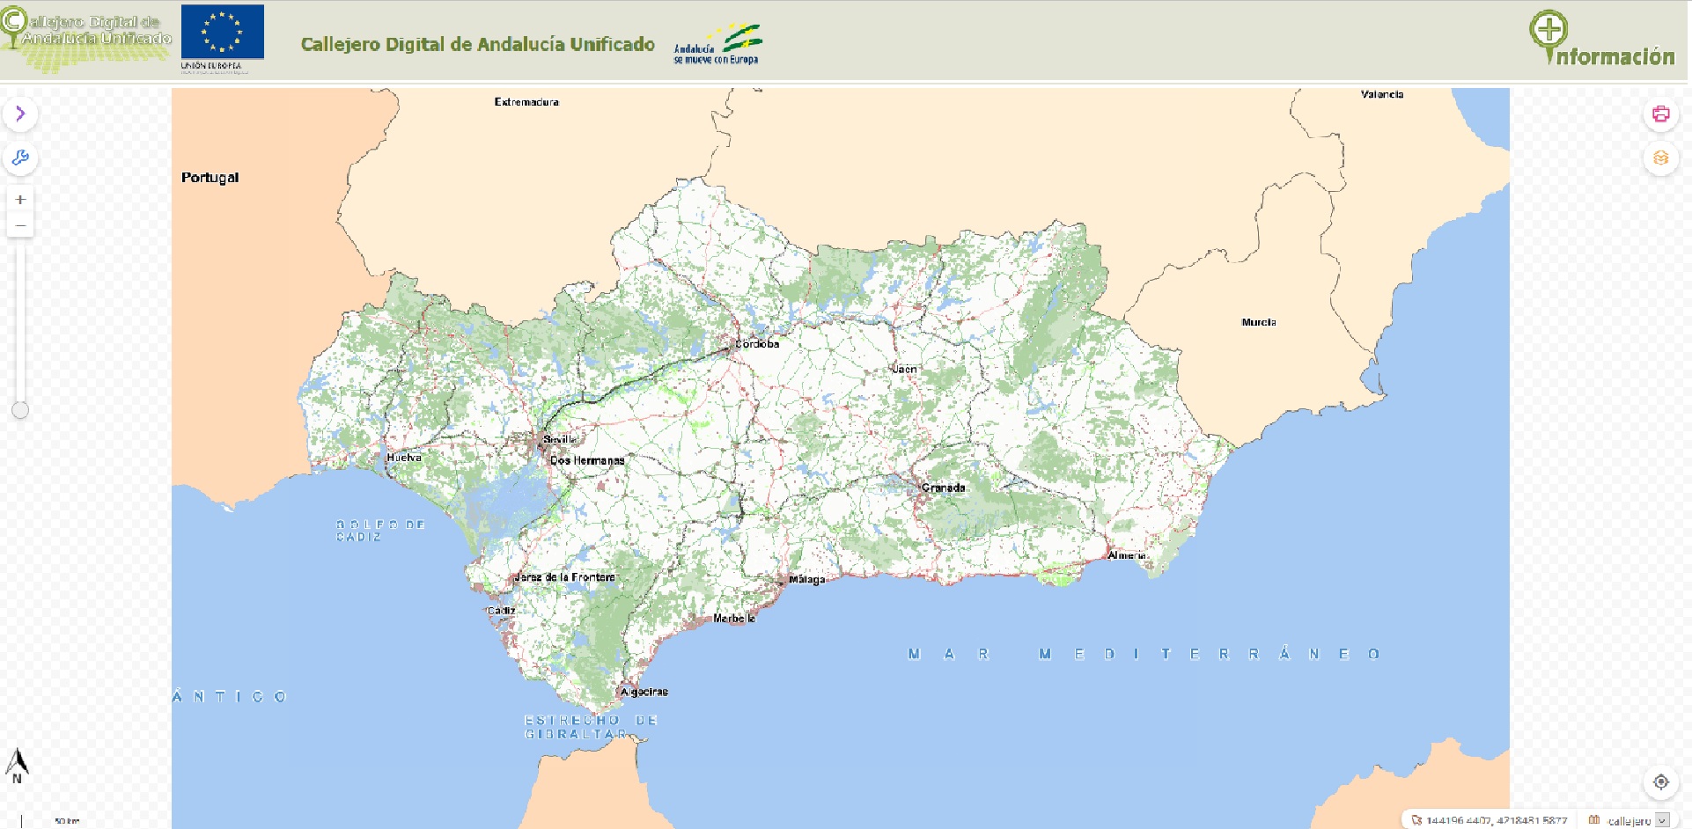The height and width of the screenshot is (829, 1692).
Task: Click Sevilla on the map
Action: click(558, 439)
